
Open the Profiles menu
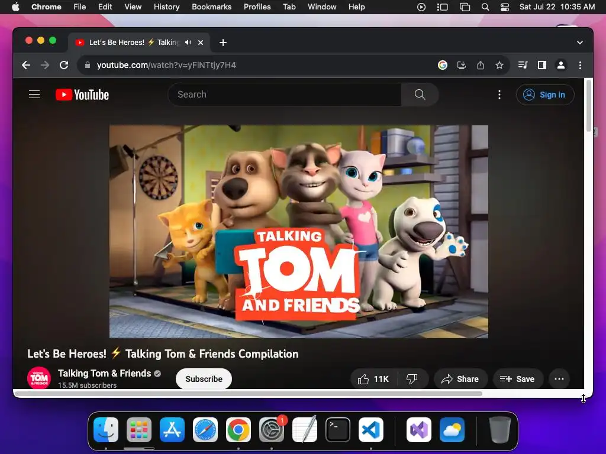(257, 7)
